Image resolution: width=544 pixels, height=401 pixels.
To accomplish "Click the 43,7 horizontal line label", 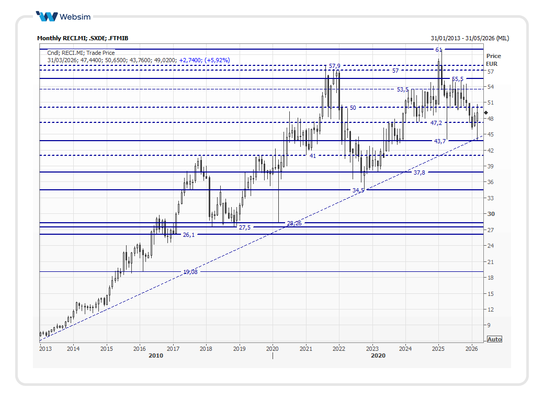I will [439, 141].
